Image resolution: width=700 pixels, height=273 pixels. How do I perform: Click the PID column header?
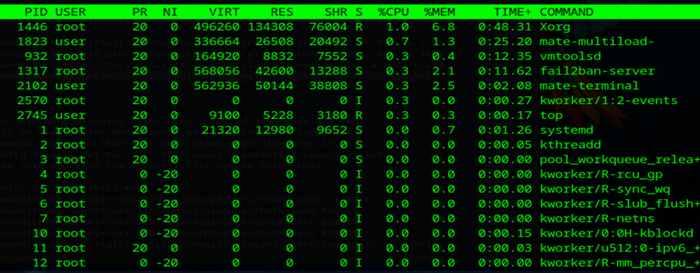coord(36,12)
